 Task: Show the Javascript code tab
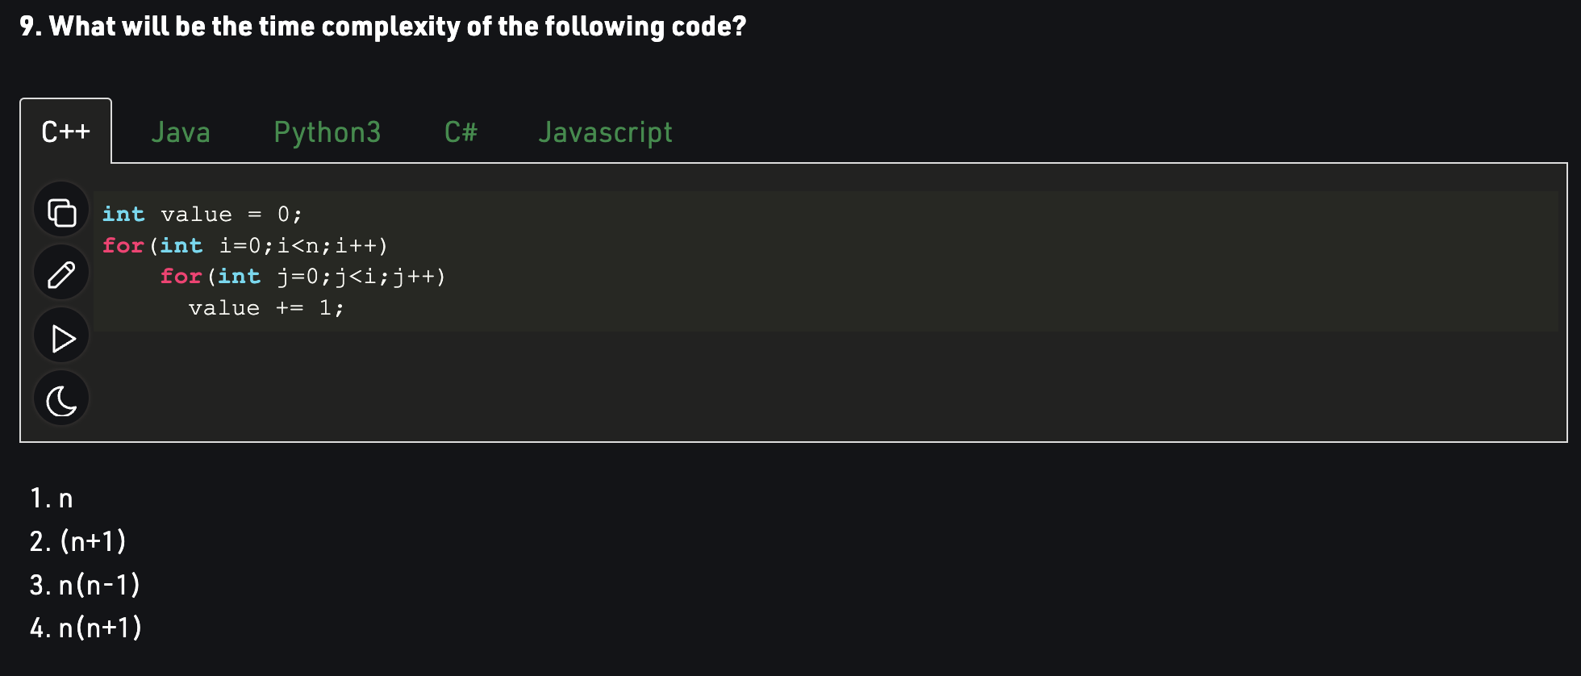click(x=605, y=132)
